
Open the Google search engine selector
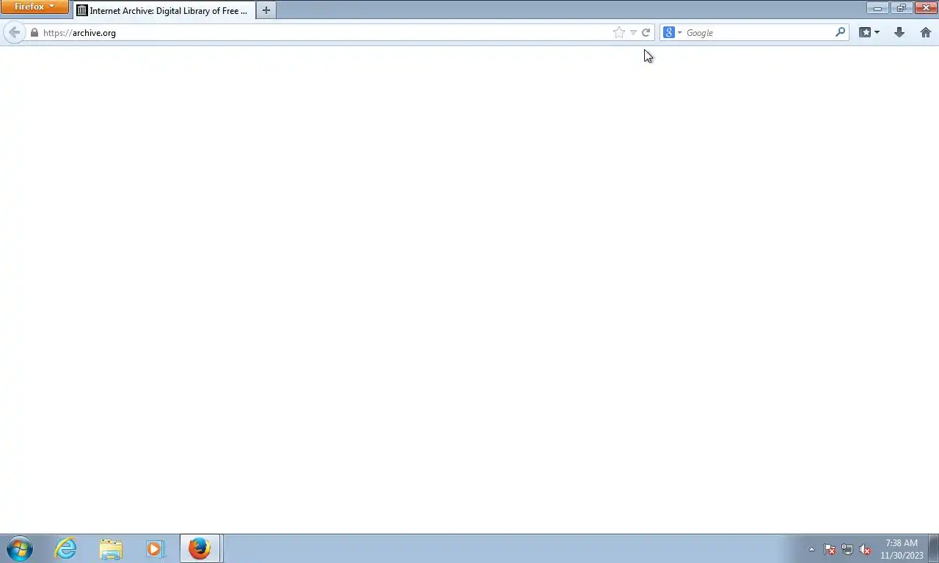pos(673,32)
